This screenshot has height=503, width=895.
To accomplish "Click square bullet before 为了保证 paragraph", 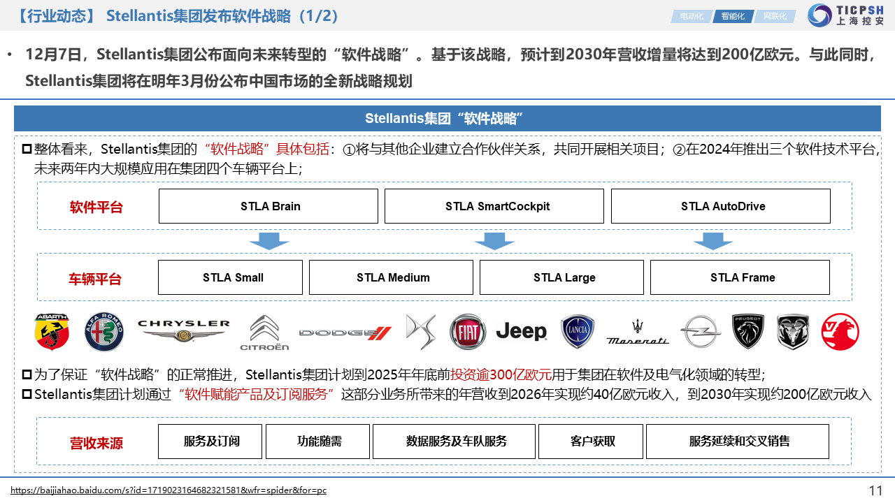I will tap(27, 374).
